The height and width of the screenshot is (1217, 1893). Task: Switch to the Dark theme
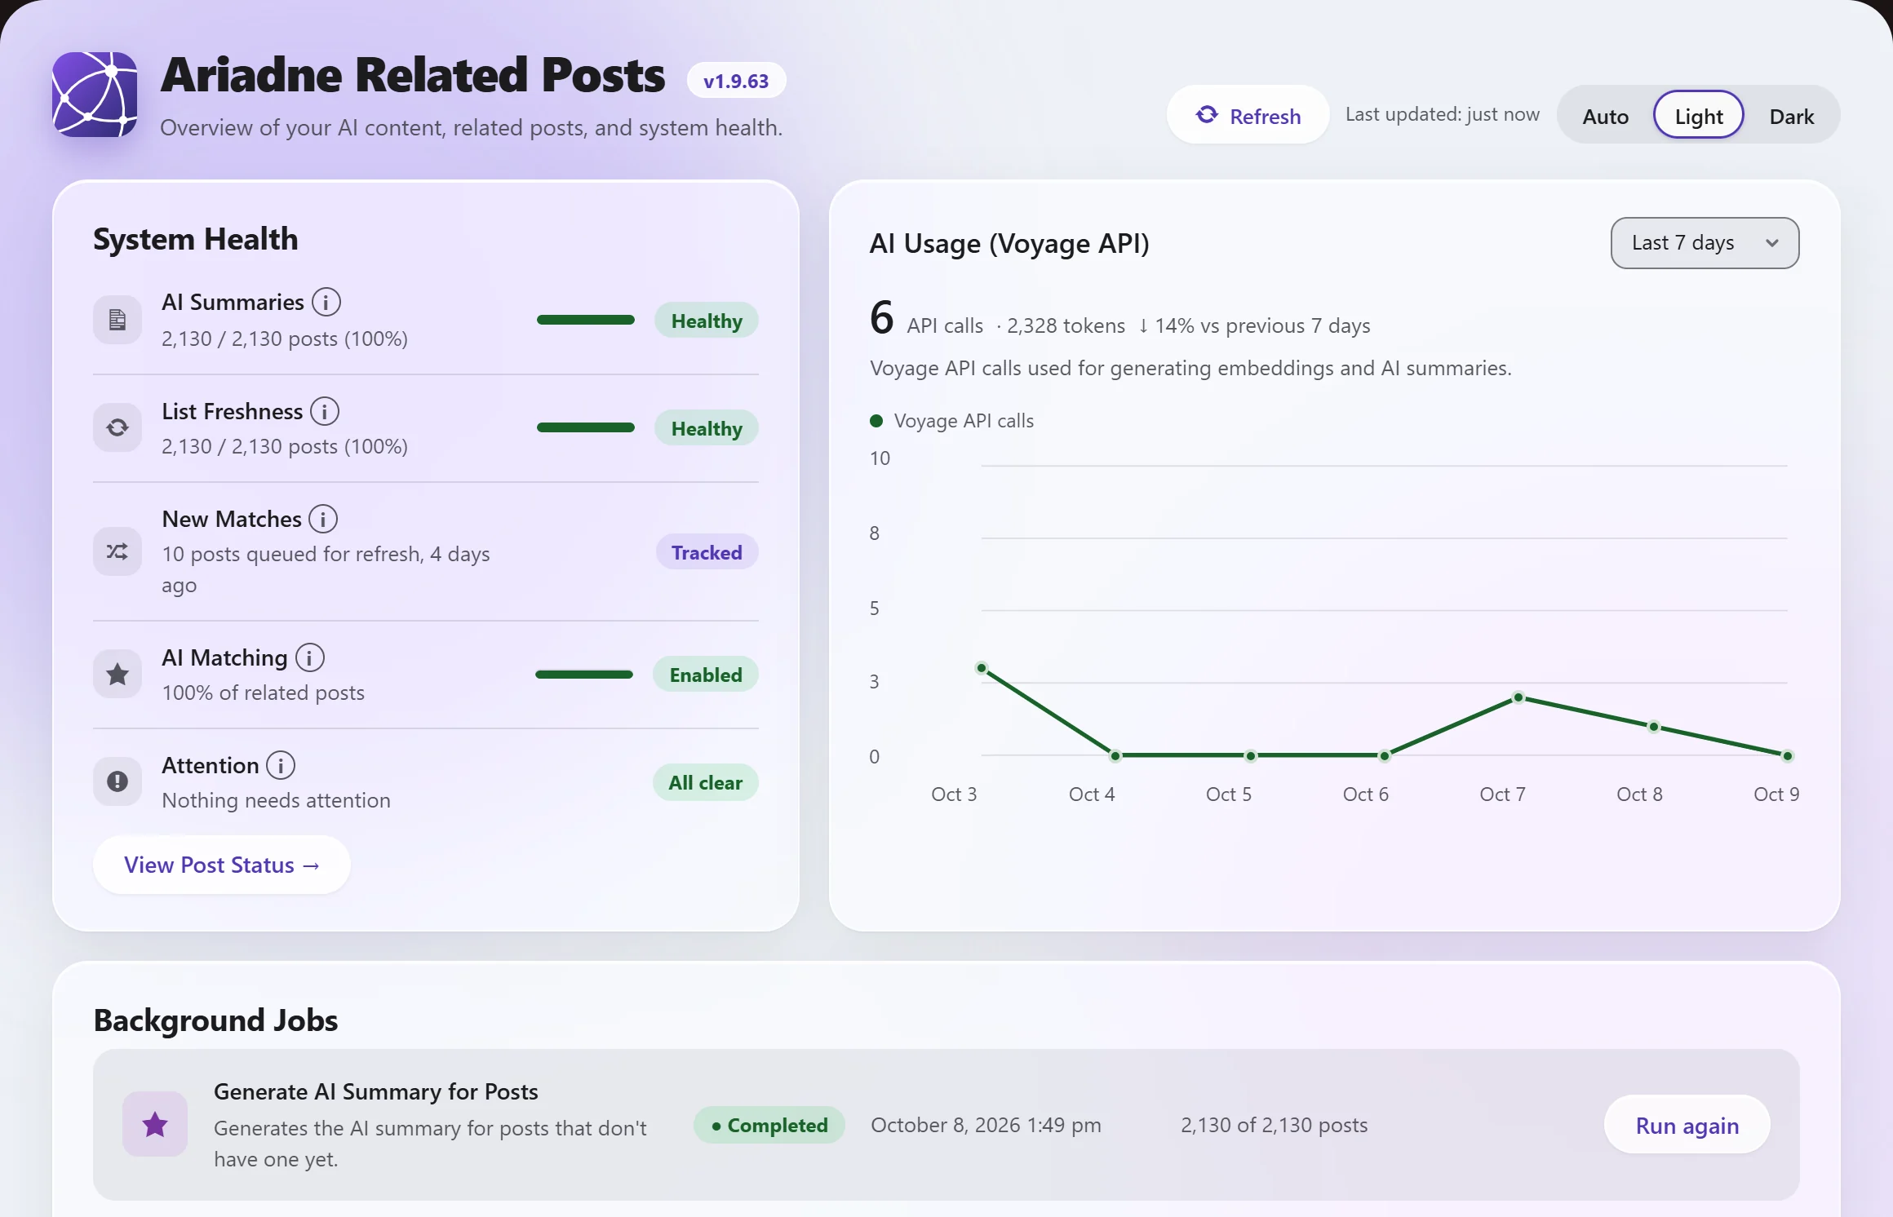point(1792,116)
